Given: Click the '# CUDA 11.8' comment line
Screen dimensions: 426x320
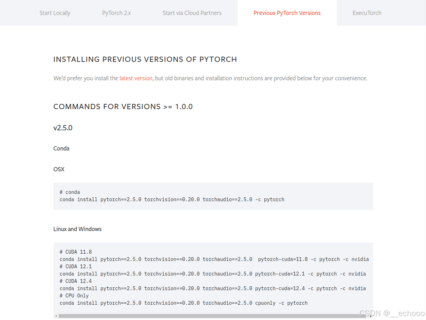Looking at the screenshot, I should (76, 252).
